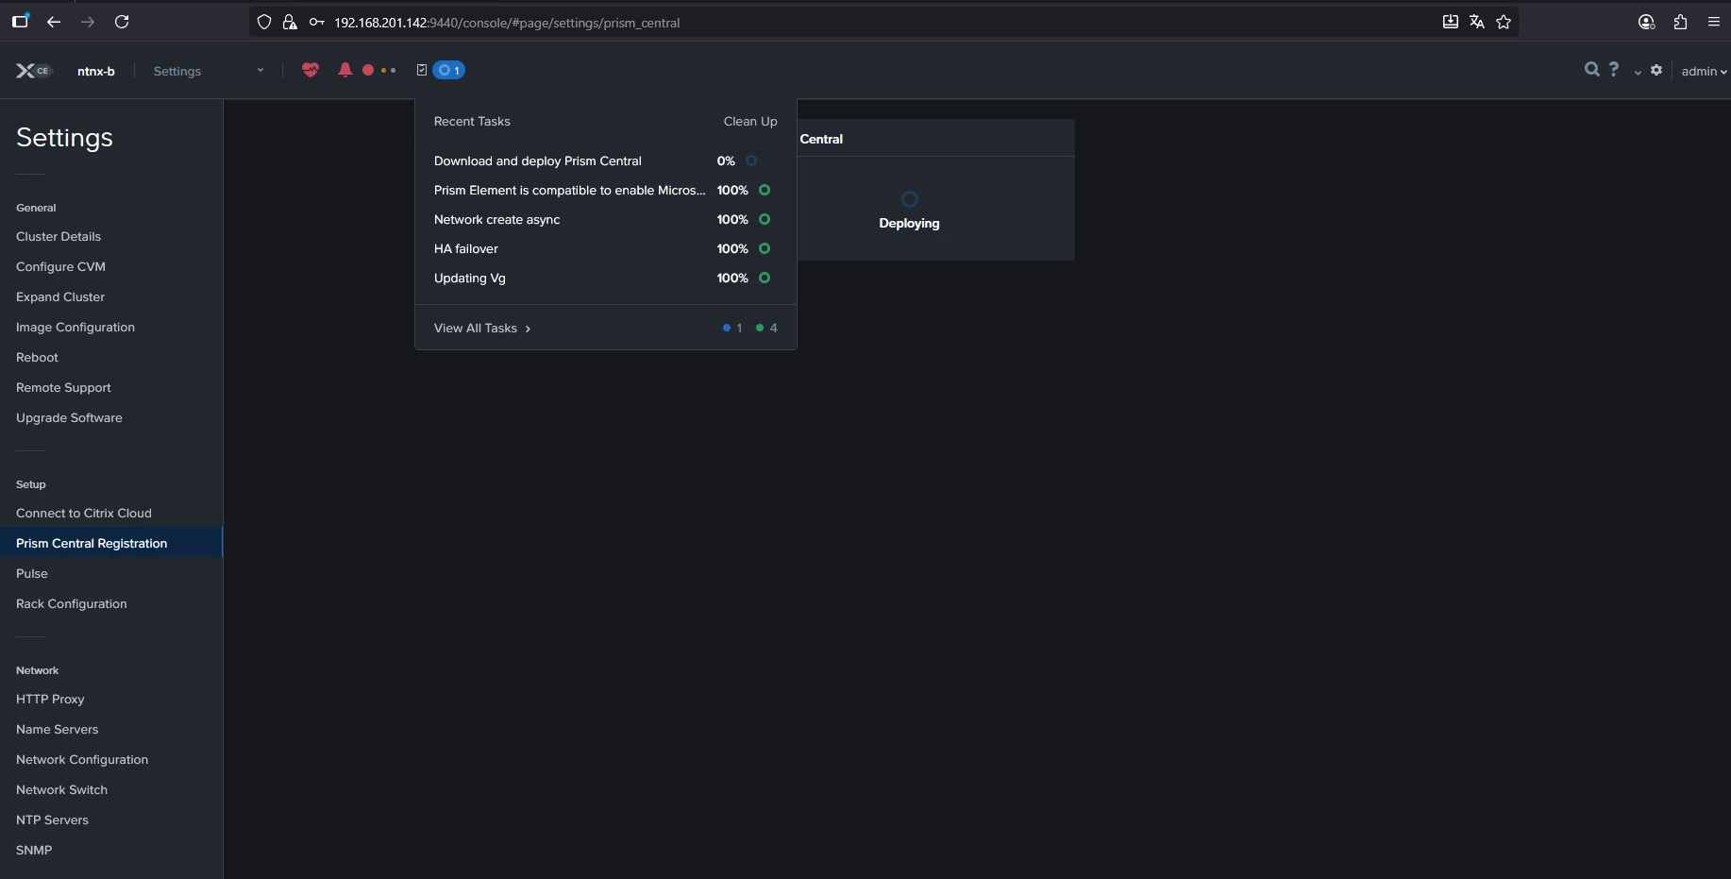
Task: Open the alerts bell icon
Action: 345,70
